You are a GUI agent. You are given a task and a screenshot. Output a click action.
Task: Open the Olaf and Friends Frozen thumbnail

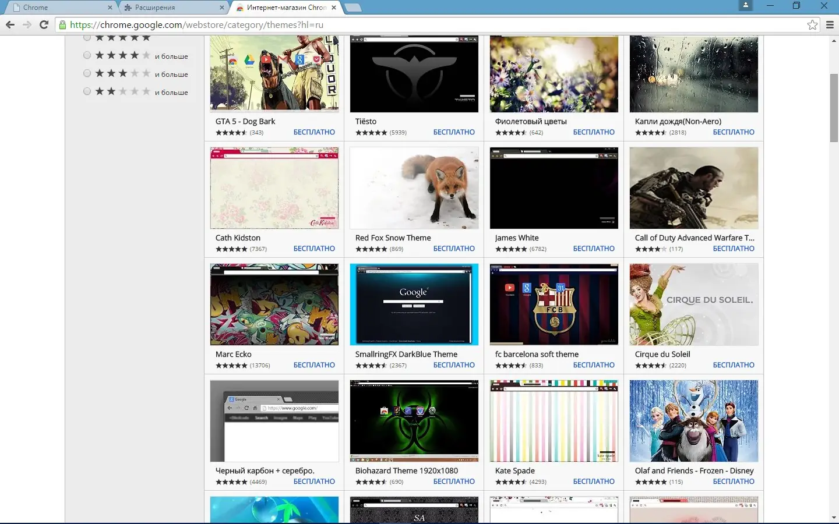coord(694,421)
